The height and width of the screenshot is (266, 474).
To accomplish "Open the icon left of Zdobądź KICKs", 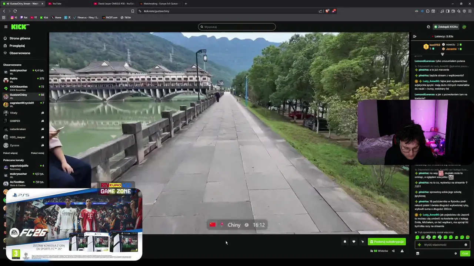I will (428, 27).
